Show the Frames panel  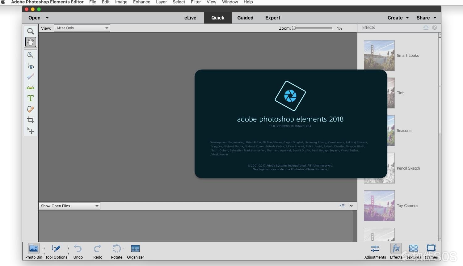click(x=431, y=251)
